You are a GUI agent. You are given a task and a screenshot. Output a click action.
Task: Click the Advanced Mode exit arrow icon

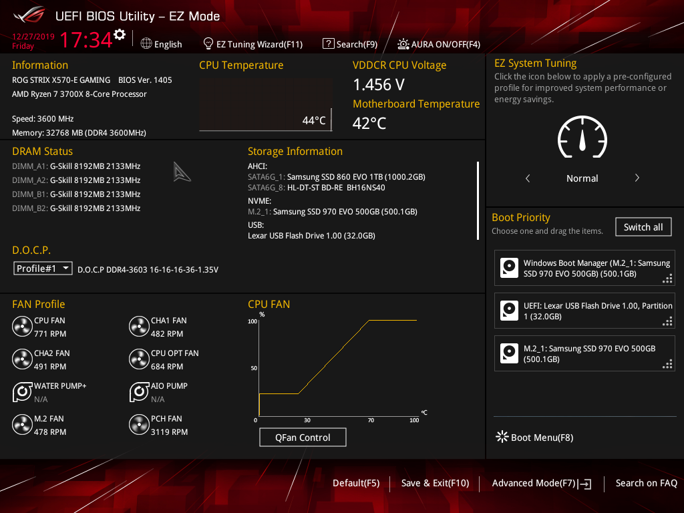tap(585, 484)
